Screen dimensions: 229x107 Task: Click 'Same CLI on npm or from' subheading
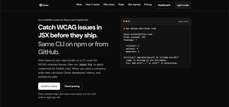click(73, 44)
